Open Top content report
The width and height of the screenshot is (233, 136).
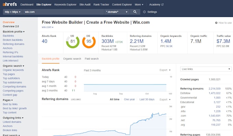pyautogui.click(x=10, y=112)
